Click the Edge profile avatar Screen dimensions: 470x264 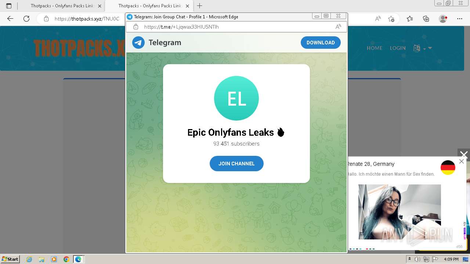pyautogui.click(x=443, y=19)
